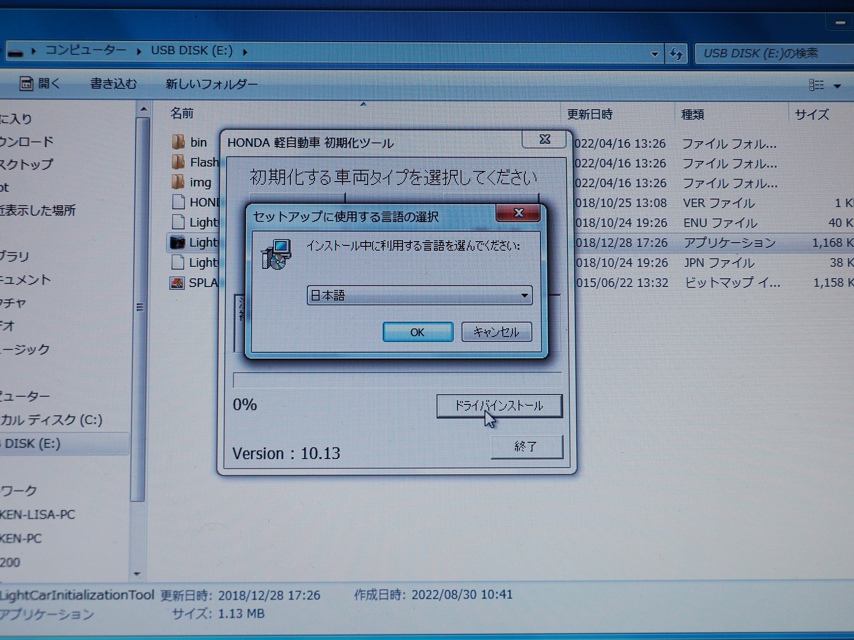Image resolution: width=854 pixels, height=640 pixels.
Task: Click navigation pane scrollbar down arrow
Action: click(x=137, y=574)
